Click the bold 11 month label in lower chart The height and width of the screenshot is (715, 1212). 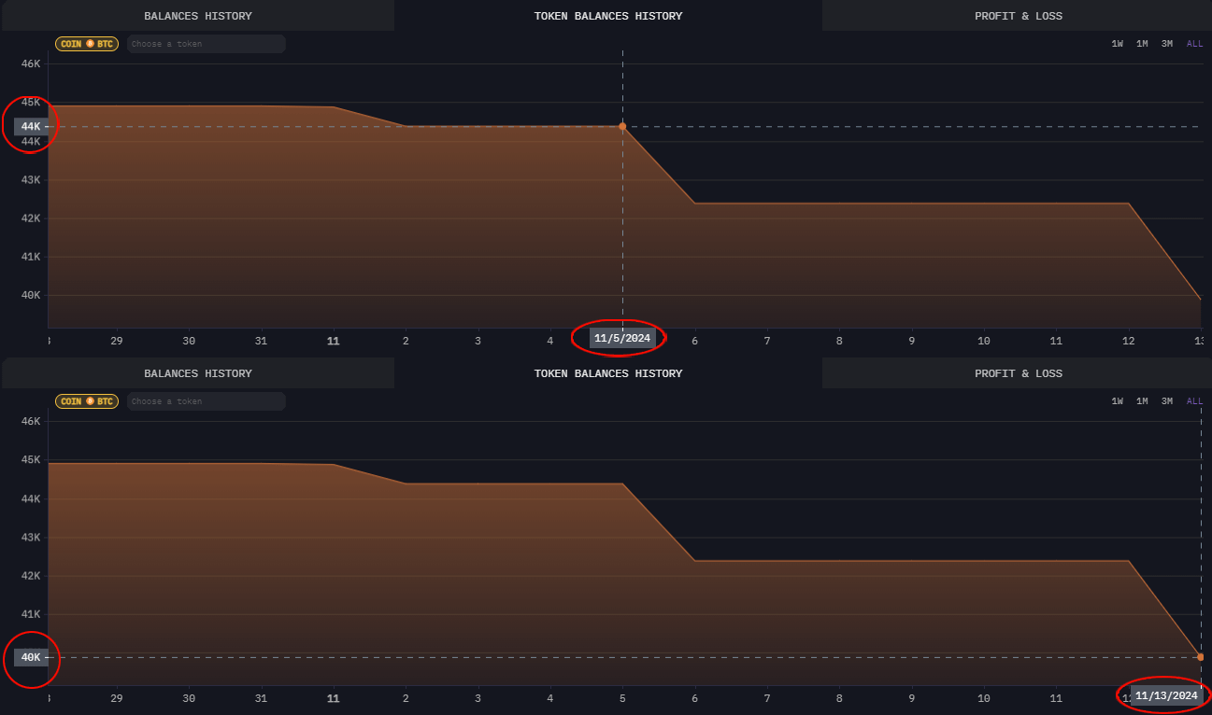point(333,698)
